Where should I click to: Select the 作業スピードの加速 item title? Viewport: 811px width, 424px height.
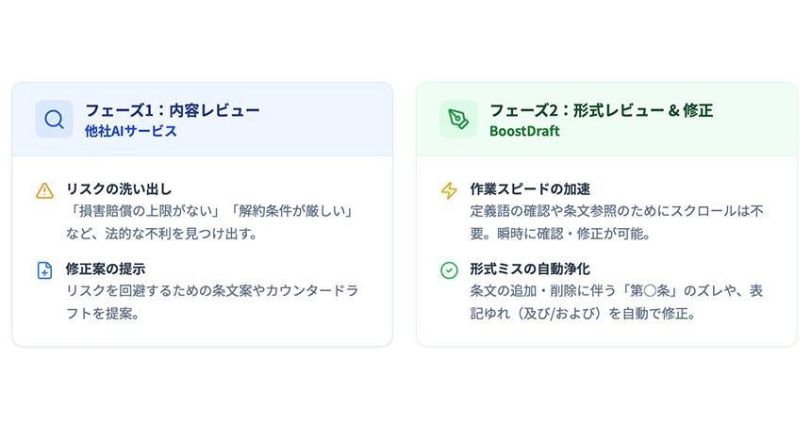(530, 188)
